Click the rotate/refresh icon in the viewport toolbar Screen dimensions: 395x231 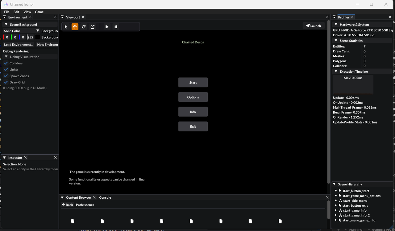84,26
